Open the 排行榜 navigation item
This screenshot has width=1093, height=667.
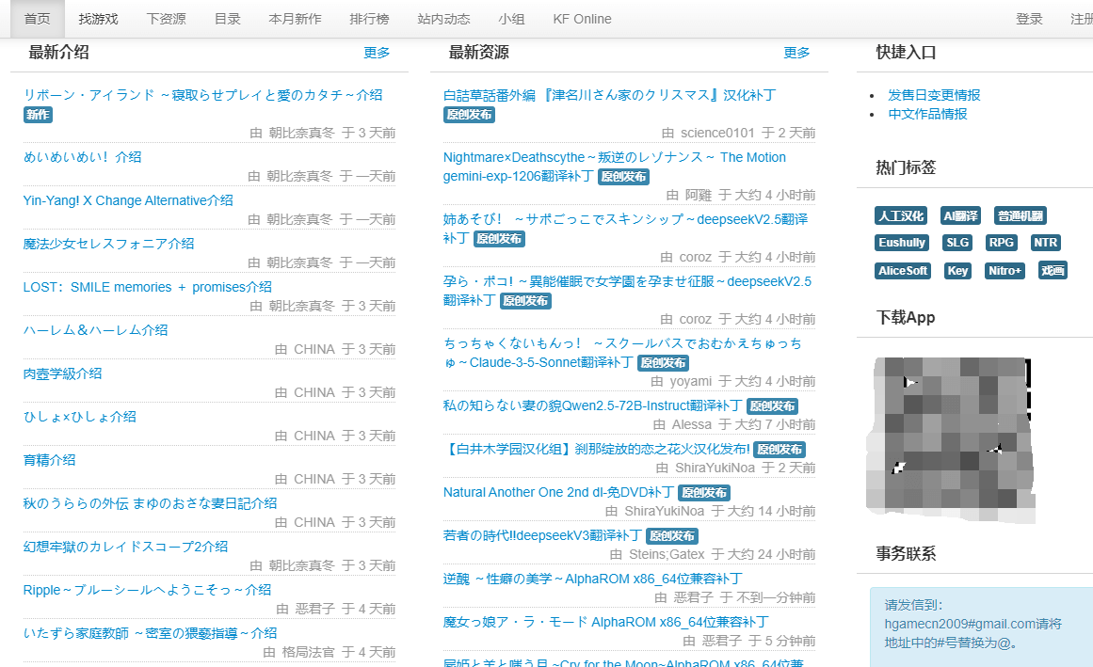(369, 19)
